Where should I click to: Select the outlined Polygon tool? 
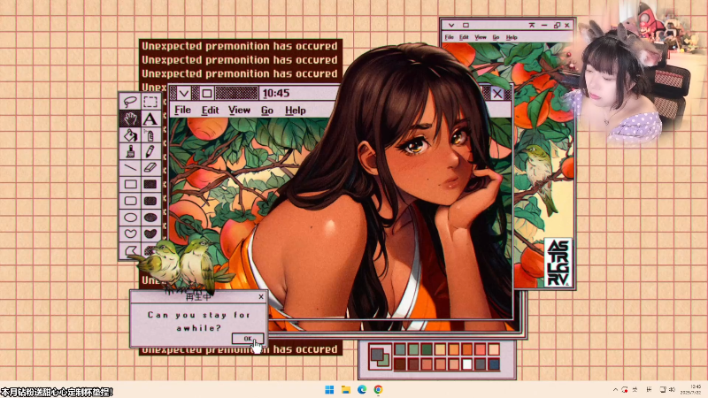(130, 250)
